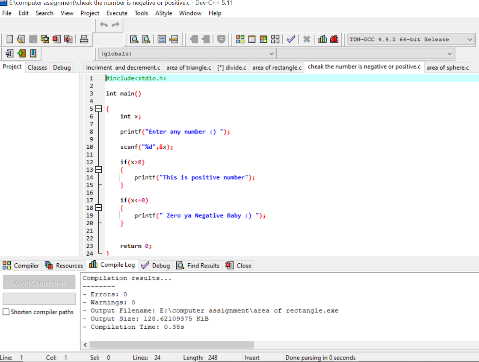Switch to the area of triangle.c tab
This screenshot has height=362, width=479.
click(x=189, y=68)
